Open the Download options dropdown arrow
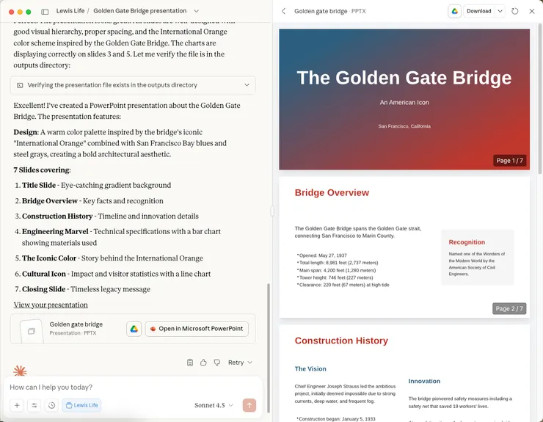The image size is (543, 422). point(500,11)
